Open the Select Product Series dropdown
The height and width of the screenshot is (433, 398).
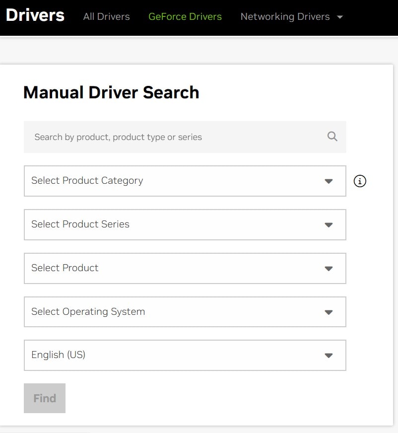(185, 225)
